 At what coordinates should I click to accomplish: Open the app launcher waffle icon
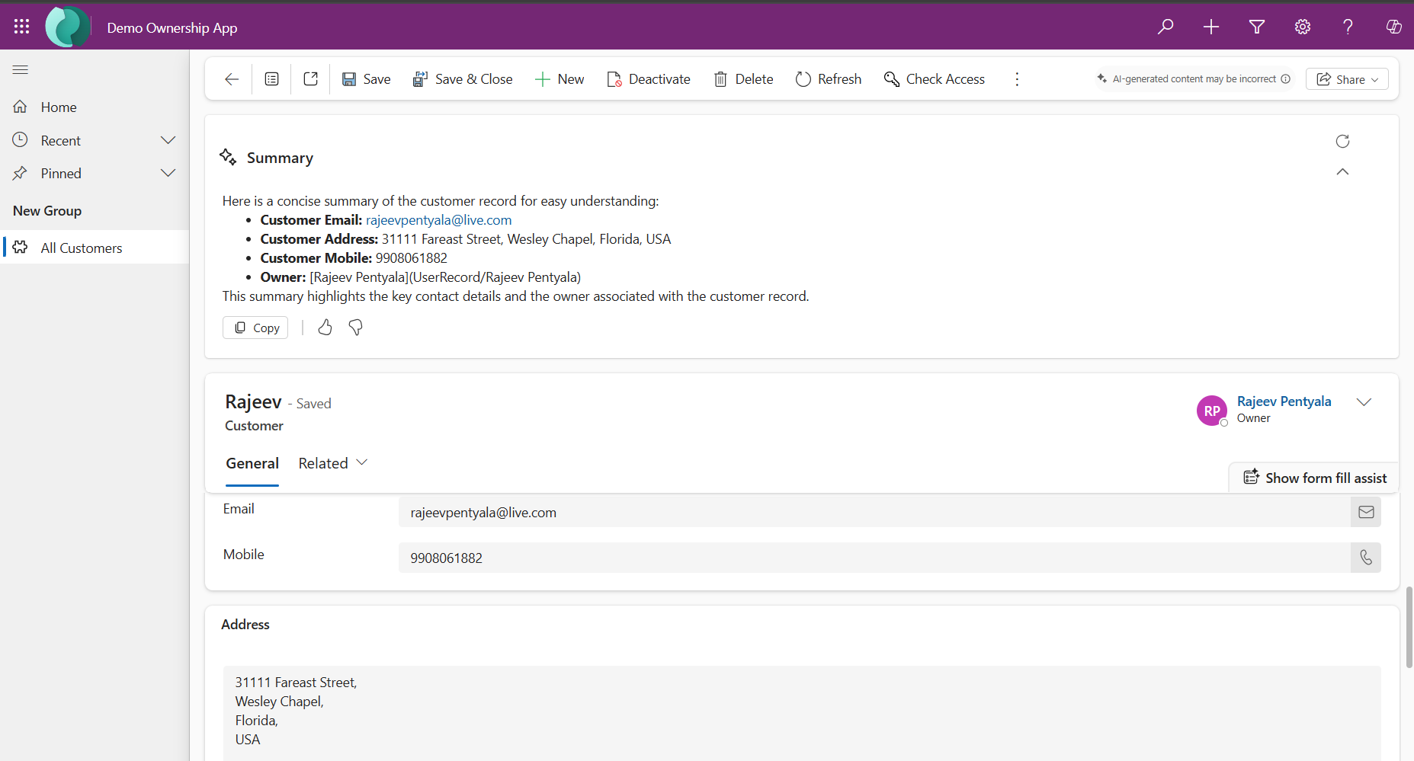21,27
